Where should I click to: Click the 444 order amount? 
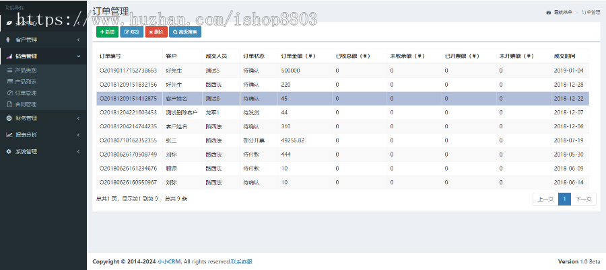[x=285, y=154]
